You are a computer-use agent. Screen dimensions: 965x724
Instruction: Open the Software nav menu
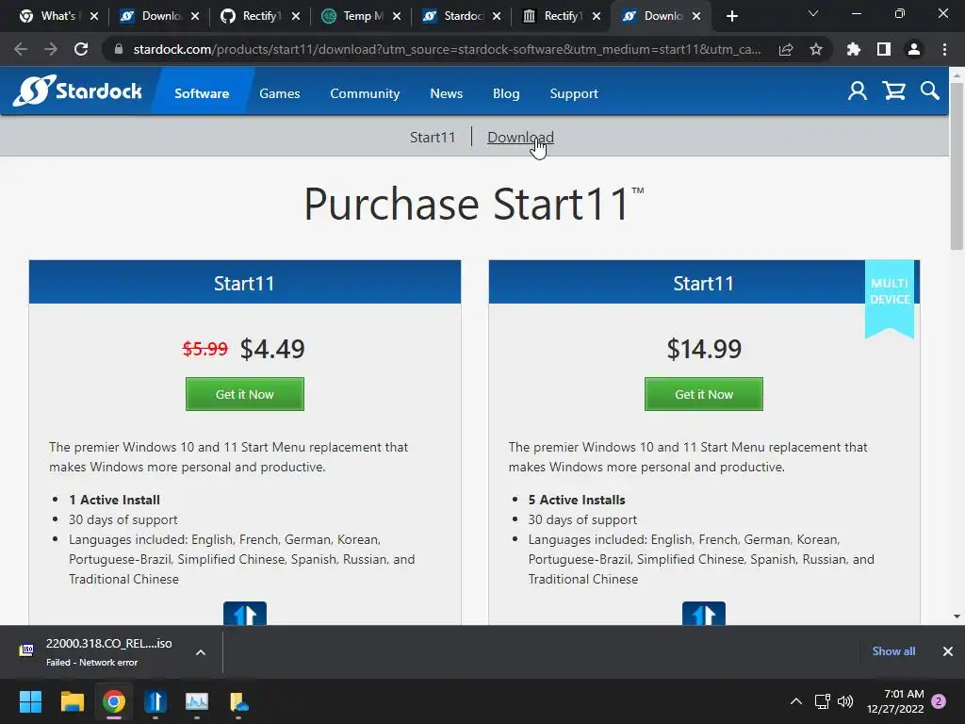202,93
